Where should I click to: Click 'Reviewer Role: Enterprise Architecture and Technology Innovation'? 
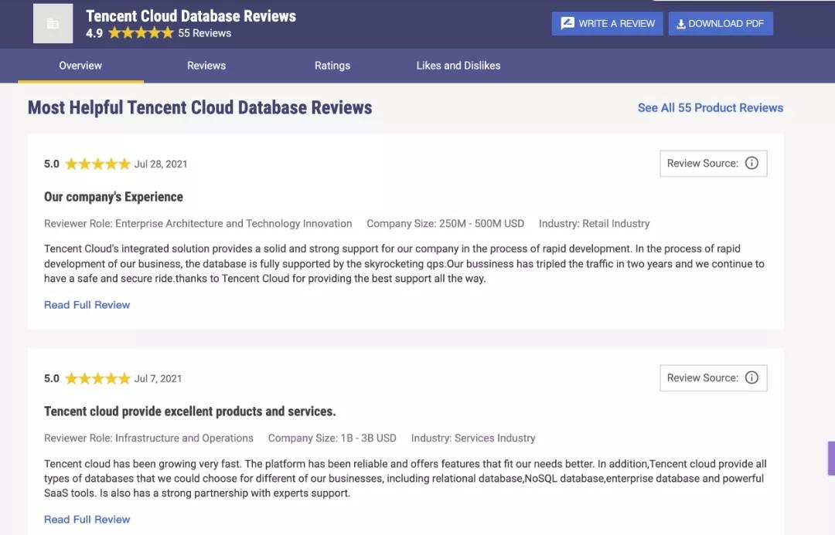coord(198,223)
